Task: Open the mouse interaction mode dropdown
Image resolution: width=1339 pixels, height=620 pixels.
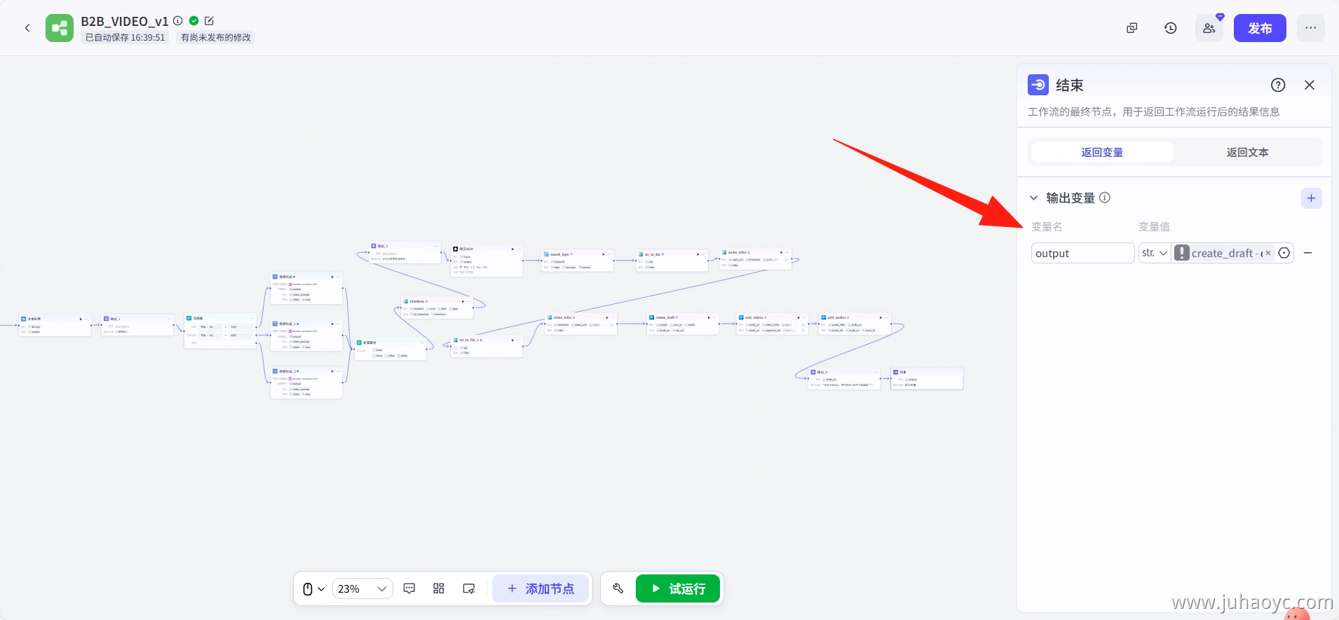Action: 313,588
